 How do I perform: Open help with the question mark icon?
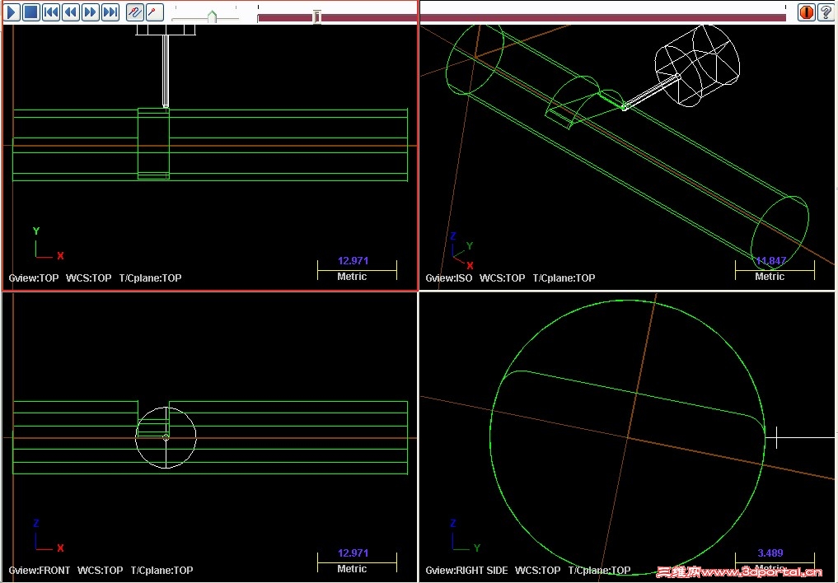pos(826,12)
